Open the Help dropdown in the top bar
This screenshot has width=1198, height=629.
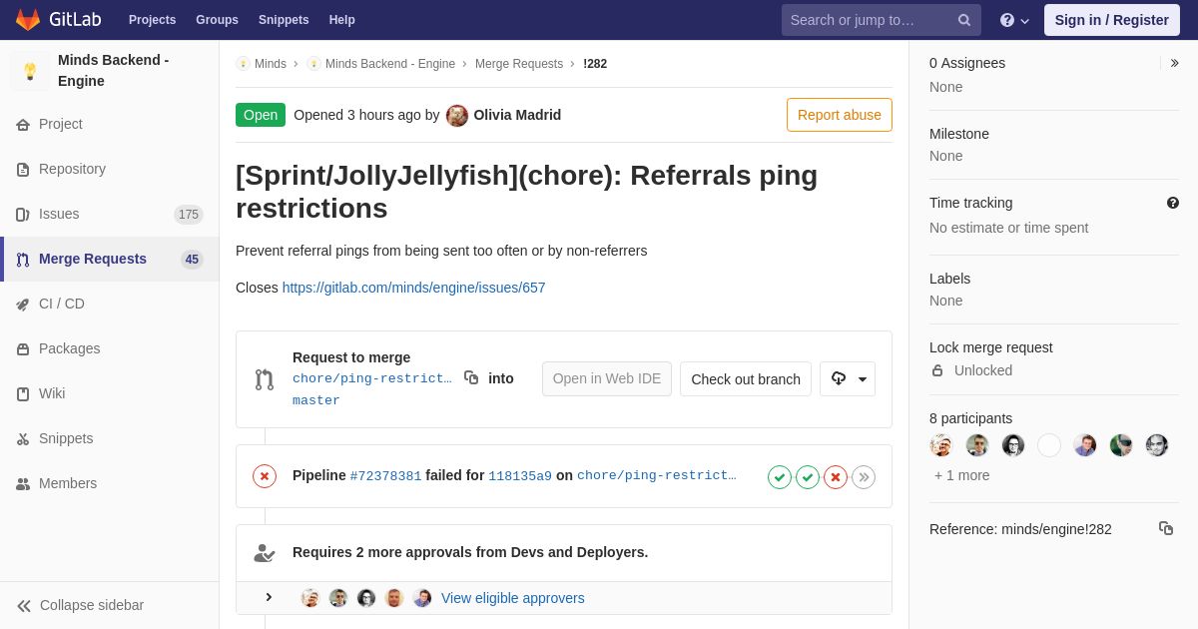tap(1014, 20)
